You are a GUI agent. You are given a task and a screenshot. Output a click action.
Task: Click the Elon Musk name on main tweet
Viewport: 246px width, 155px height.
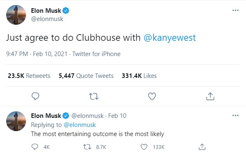pyautogui.click(x=46, y=11)
